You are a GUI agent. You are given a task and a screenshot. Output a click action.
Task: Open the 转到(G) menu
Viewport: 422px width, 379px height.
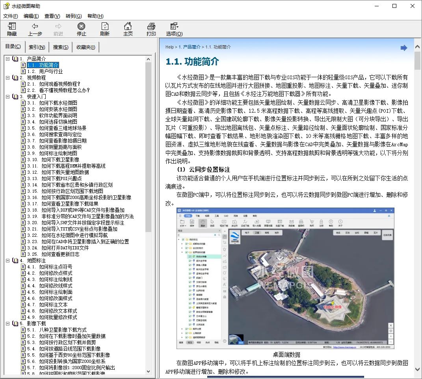(x=74, y=16)
